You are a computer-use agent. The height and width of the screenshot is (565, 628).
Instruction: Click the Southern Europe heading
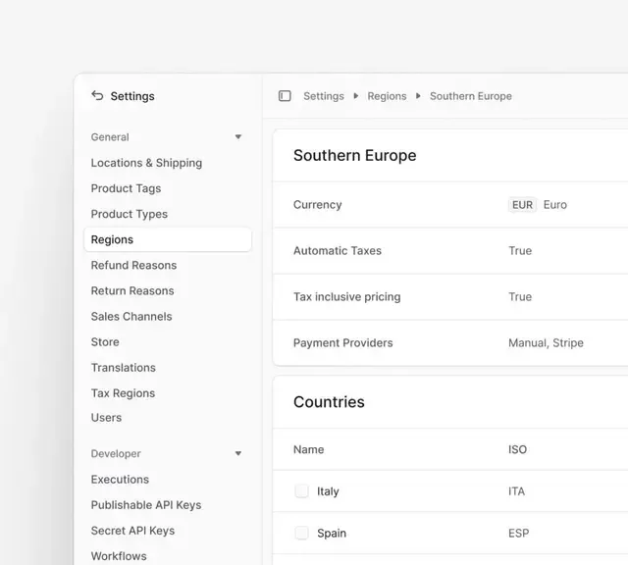(x=355, y=155)
